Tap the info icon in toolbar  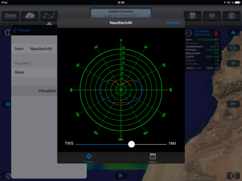coord(231,15)
